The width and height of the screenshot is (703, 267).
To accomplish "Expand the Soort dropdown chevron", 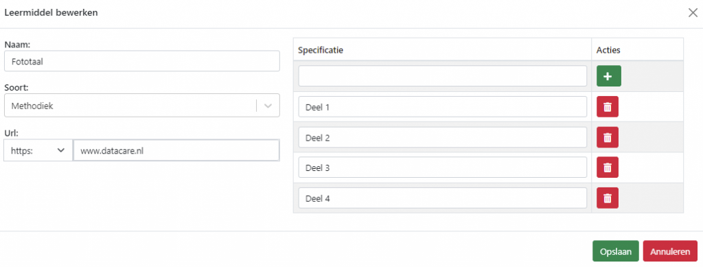I will click(268, 106).
